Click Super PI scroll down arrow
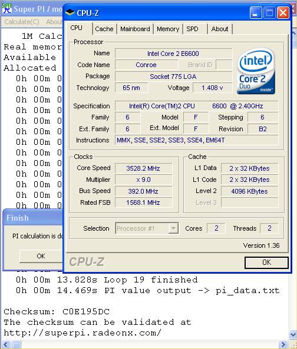Viewport: 297px width, 349px height. (x=293, y=334)
